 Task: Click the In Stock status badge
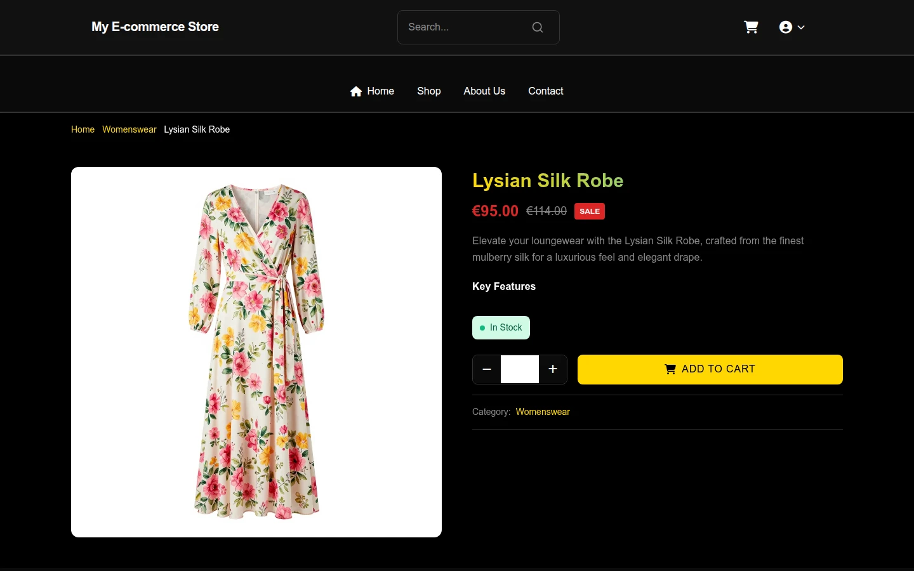click(x=501, y=328)
